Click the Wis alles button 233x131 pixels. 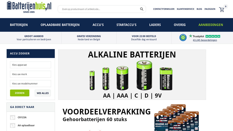[x=43, y=93]
